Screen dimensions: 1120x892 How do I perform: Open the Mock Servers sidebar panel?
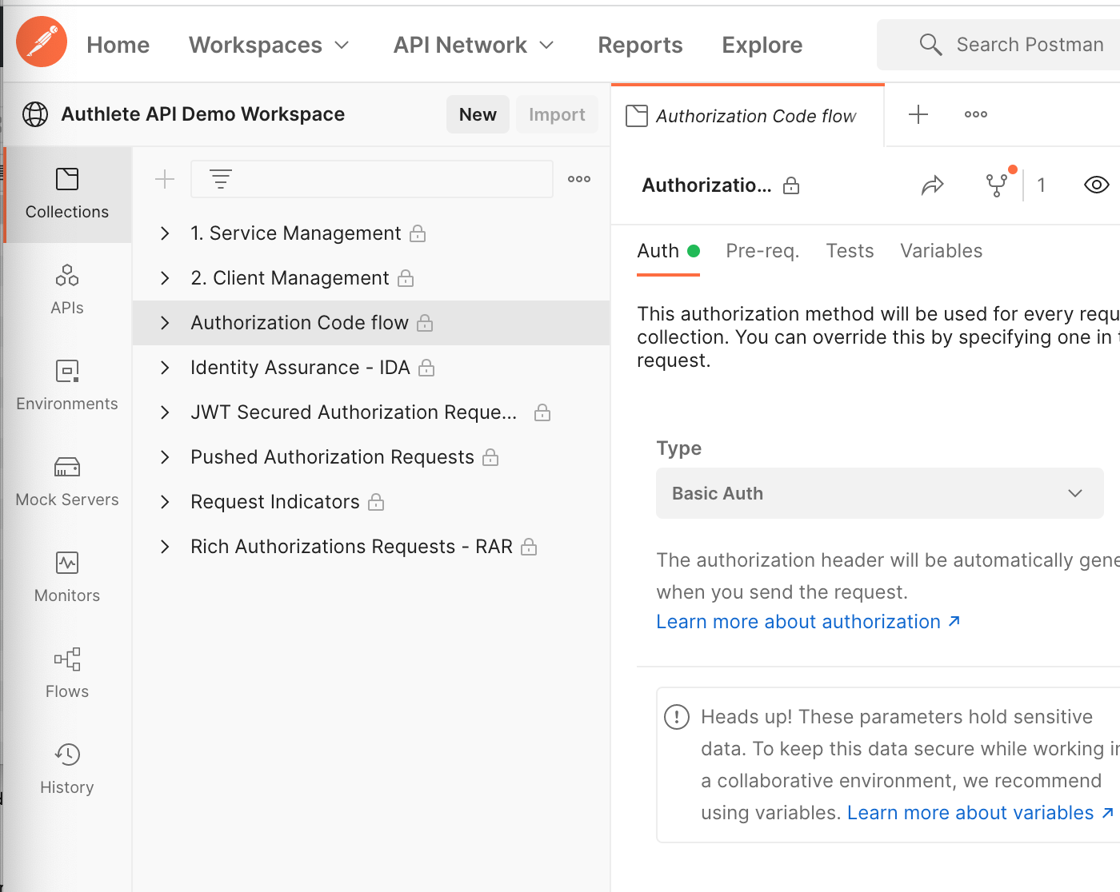tap(67, 482)
